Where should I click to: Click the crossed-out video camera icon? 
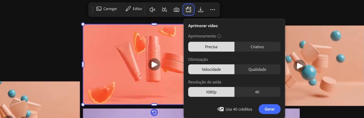pos(164,10)
